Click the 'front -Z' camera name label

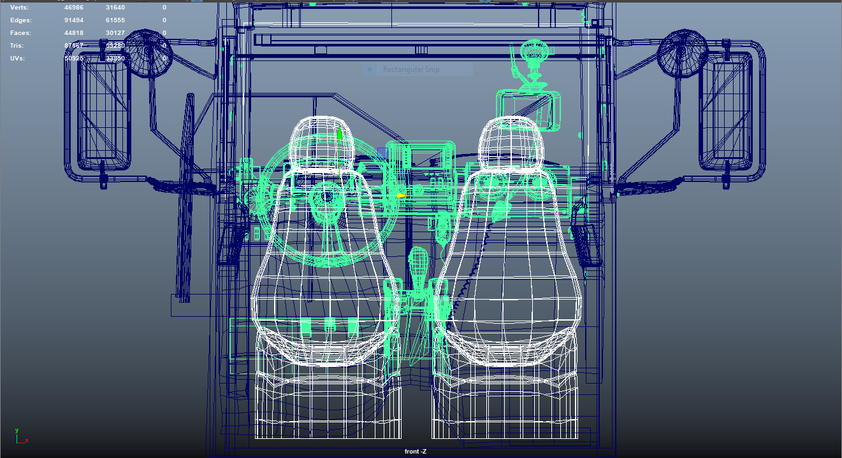416,452
